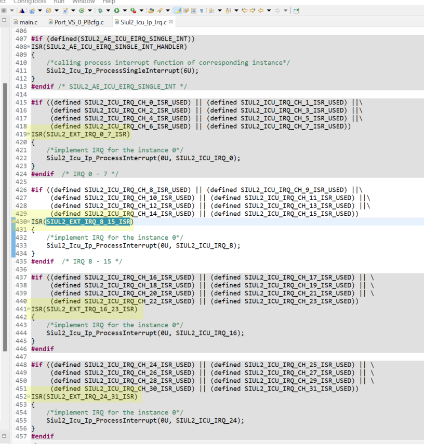The image size is (424, 444).
Task: Toggle block selection mode icon
Action: pyautogui.click(x=194, y=11)
